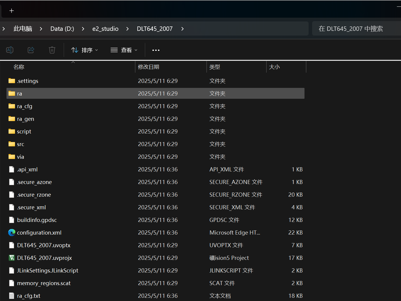Select the ra_gen folder icon
This screenshot has height=301, width=401.
click(x=12, y=119)
